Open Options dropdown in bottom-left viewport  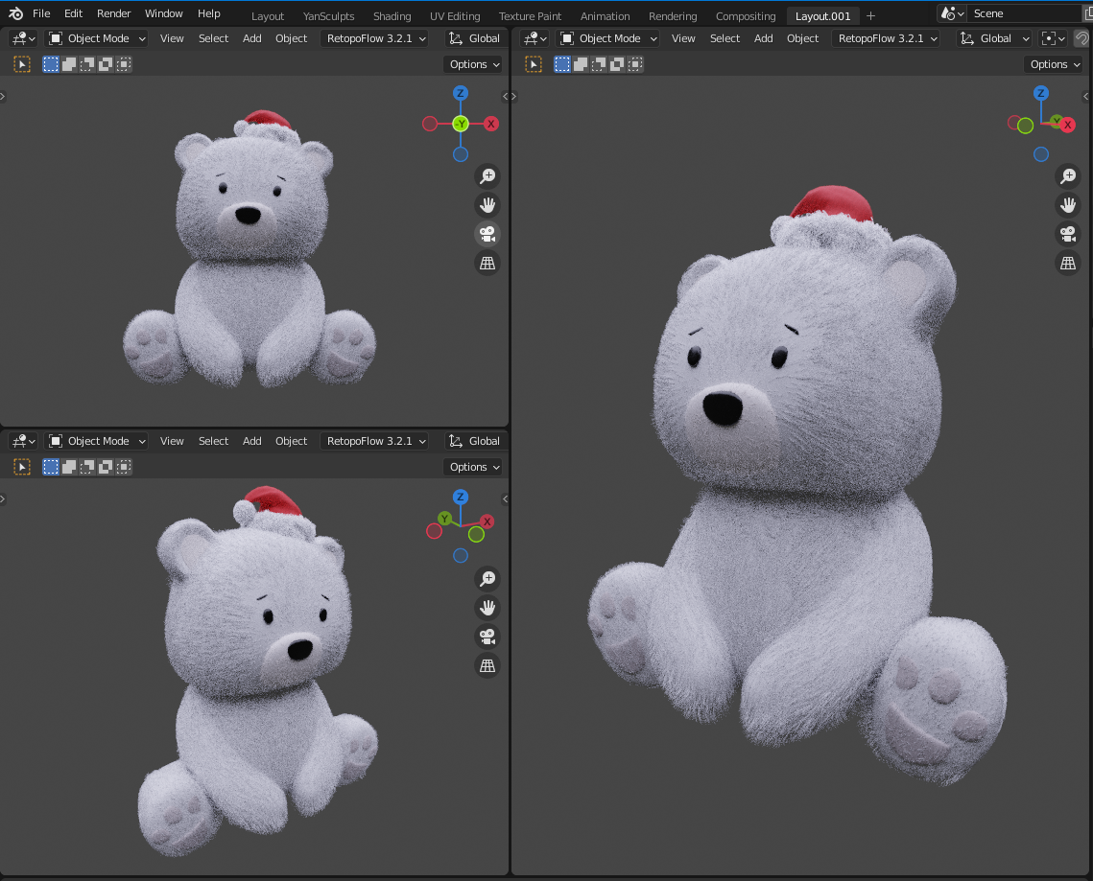[474, 467]
